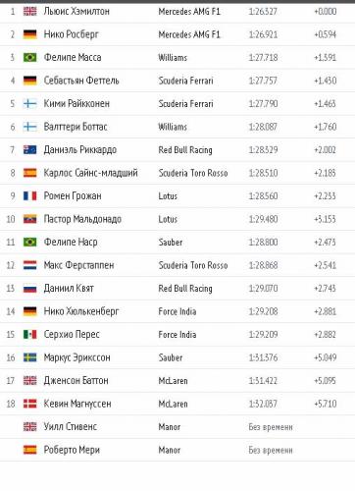Viewport: 355px width, 491px height.
Task: Select the Дженсон Баттон row name
Action: pos(76,380)
